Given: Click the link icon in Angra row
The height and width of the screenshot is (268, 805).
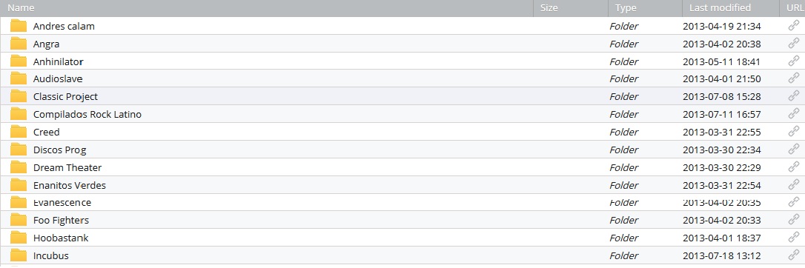Looking at the screenshot, I should point(794,44).
